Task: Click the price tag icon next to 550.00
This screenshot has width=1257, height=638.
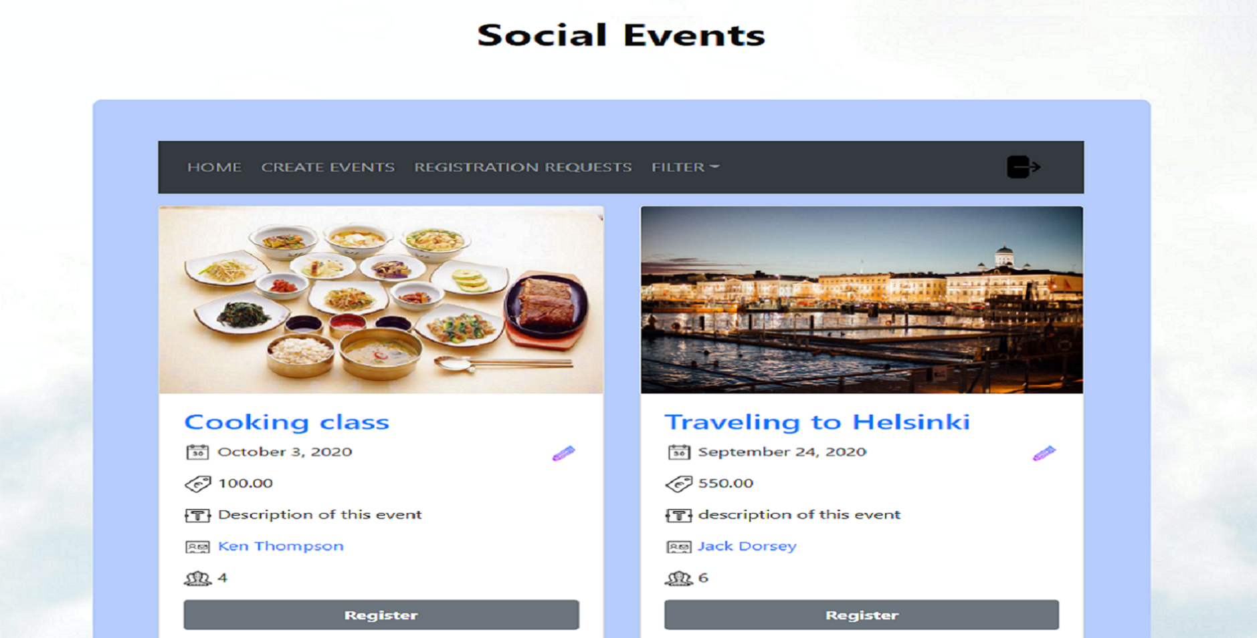Action: tap(678, 484)
